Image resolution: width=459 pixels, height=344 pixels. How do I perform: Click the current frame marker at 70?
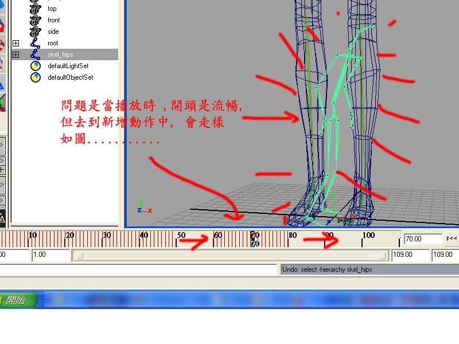[254, 239]
